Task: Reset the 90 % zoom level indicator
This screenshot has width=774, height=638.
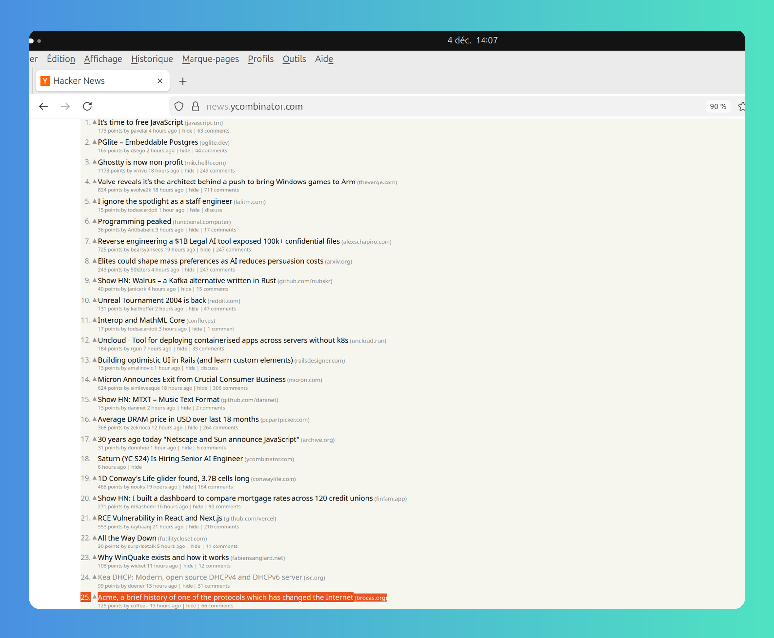Action: (x=717, y=106)
